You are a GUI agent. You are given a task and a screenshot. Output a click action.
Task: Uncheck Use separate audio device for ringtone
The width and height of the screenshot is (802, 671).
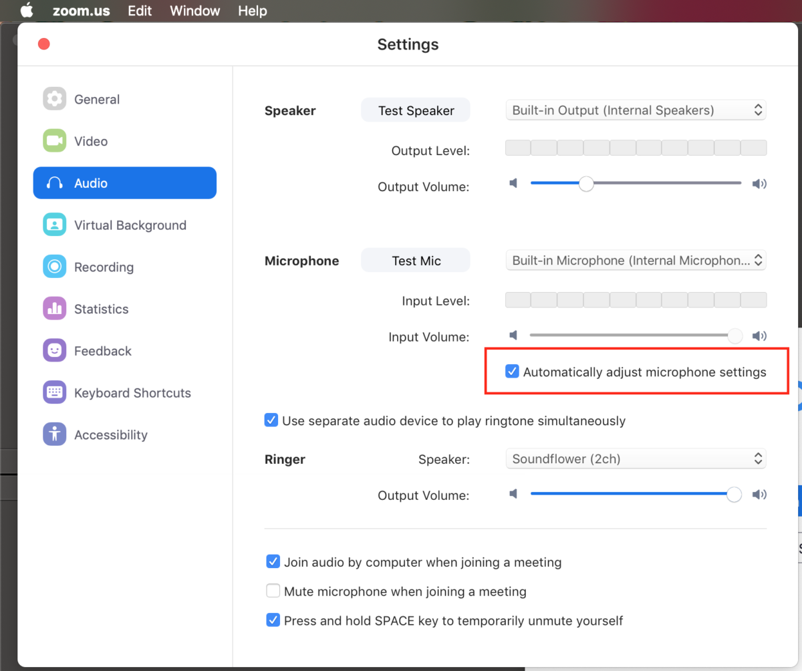[271, 420]
